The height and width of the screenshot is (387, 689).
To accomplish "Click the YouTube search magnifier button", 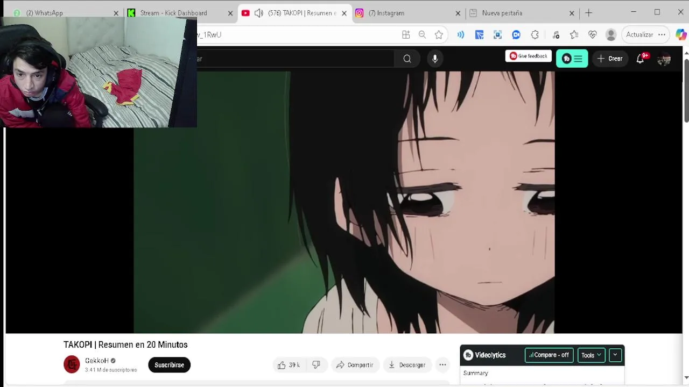I will click(x=407, y=59).
